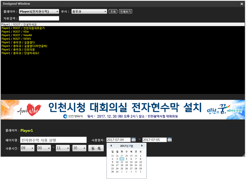Open the start hour 09 dropdown
This screenshot has width=246, height=179.
click(x=27, y=148)
